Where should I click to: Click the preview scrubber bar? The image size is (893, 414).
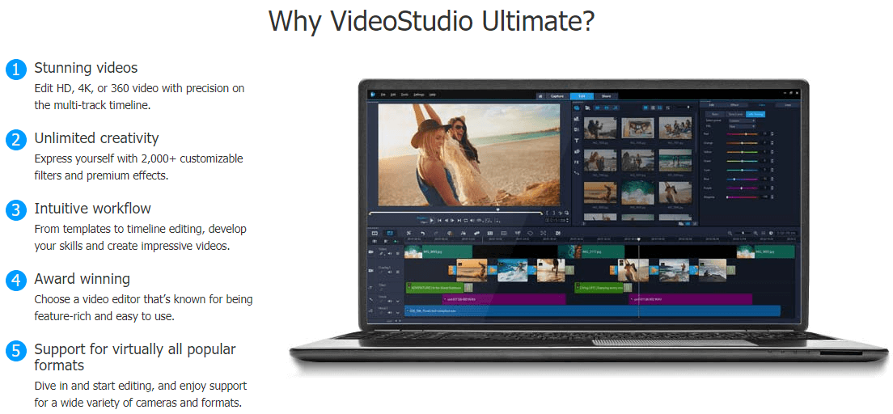(x=456, y=213)
